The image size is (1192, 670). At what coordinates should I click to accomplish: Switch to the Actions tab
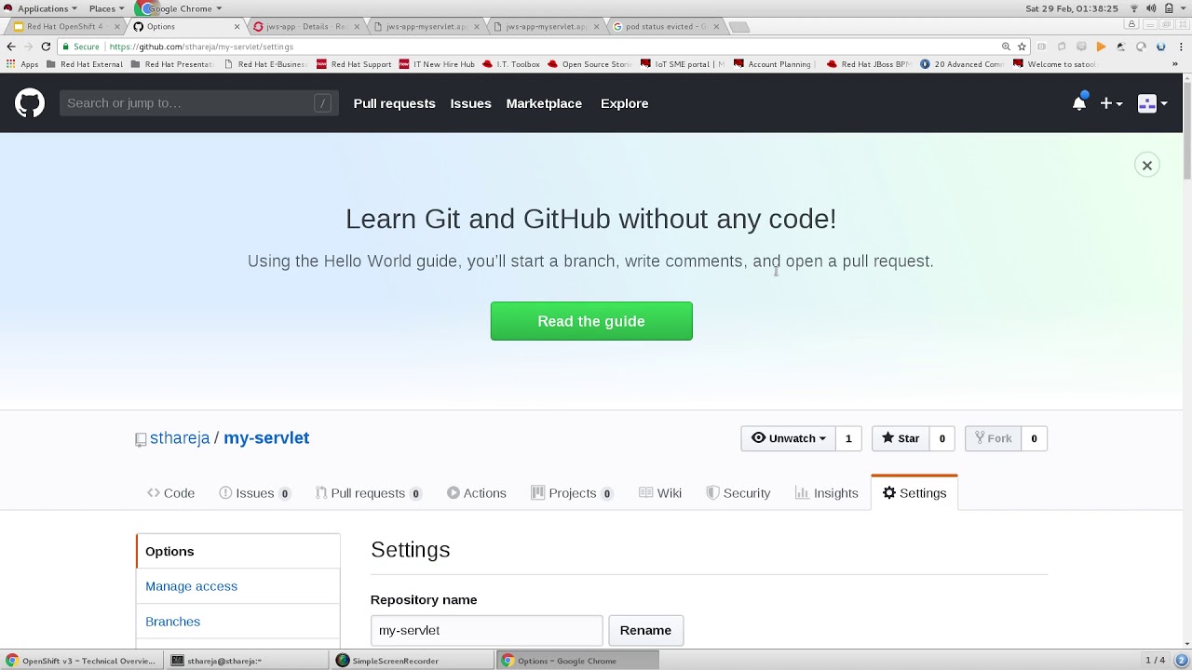pos(476,493)
